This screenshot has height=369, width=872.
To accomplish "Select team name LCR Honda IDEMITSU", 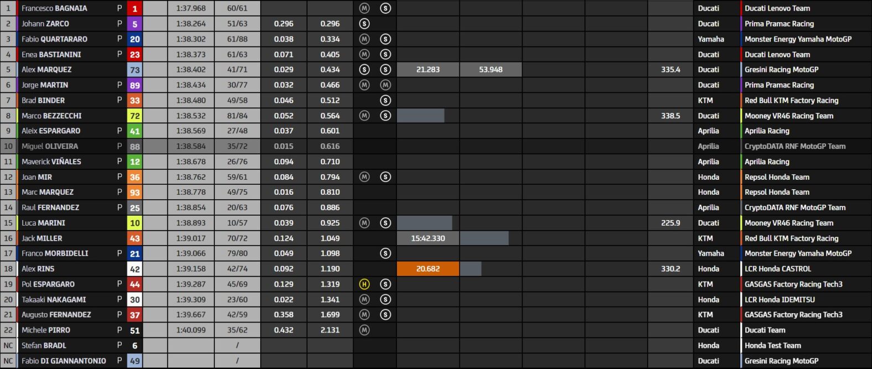I will pos(780,299).
